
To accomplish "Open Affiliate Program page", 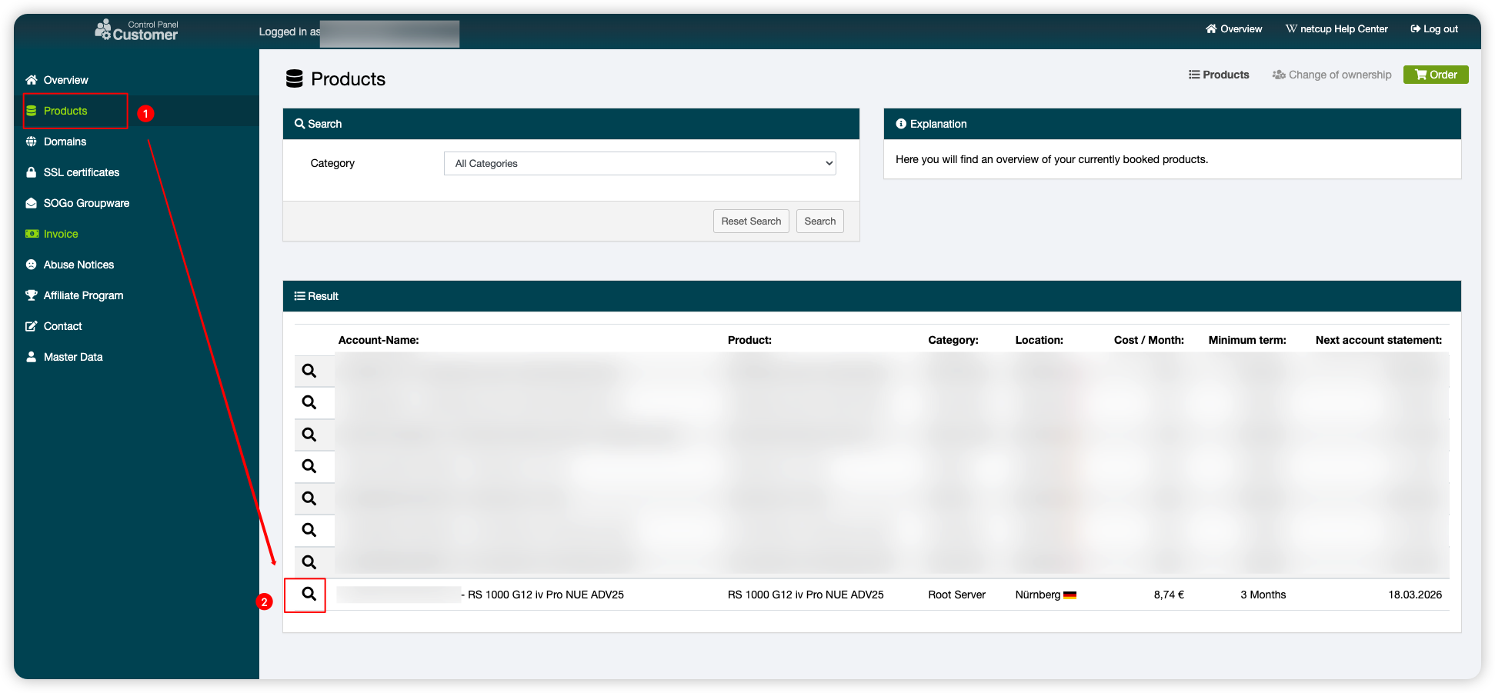I will (83, 295).
